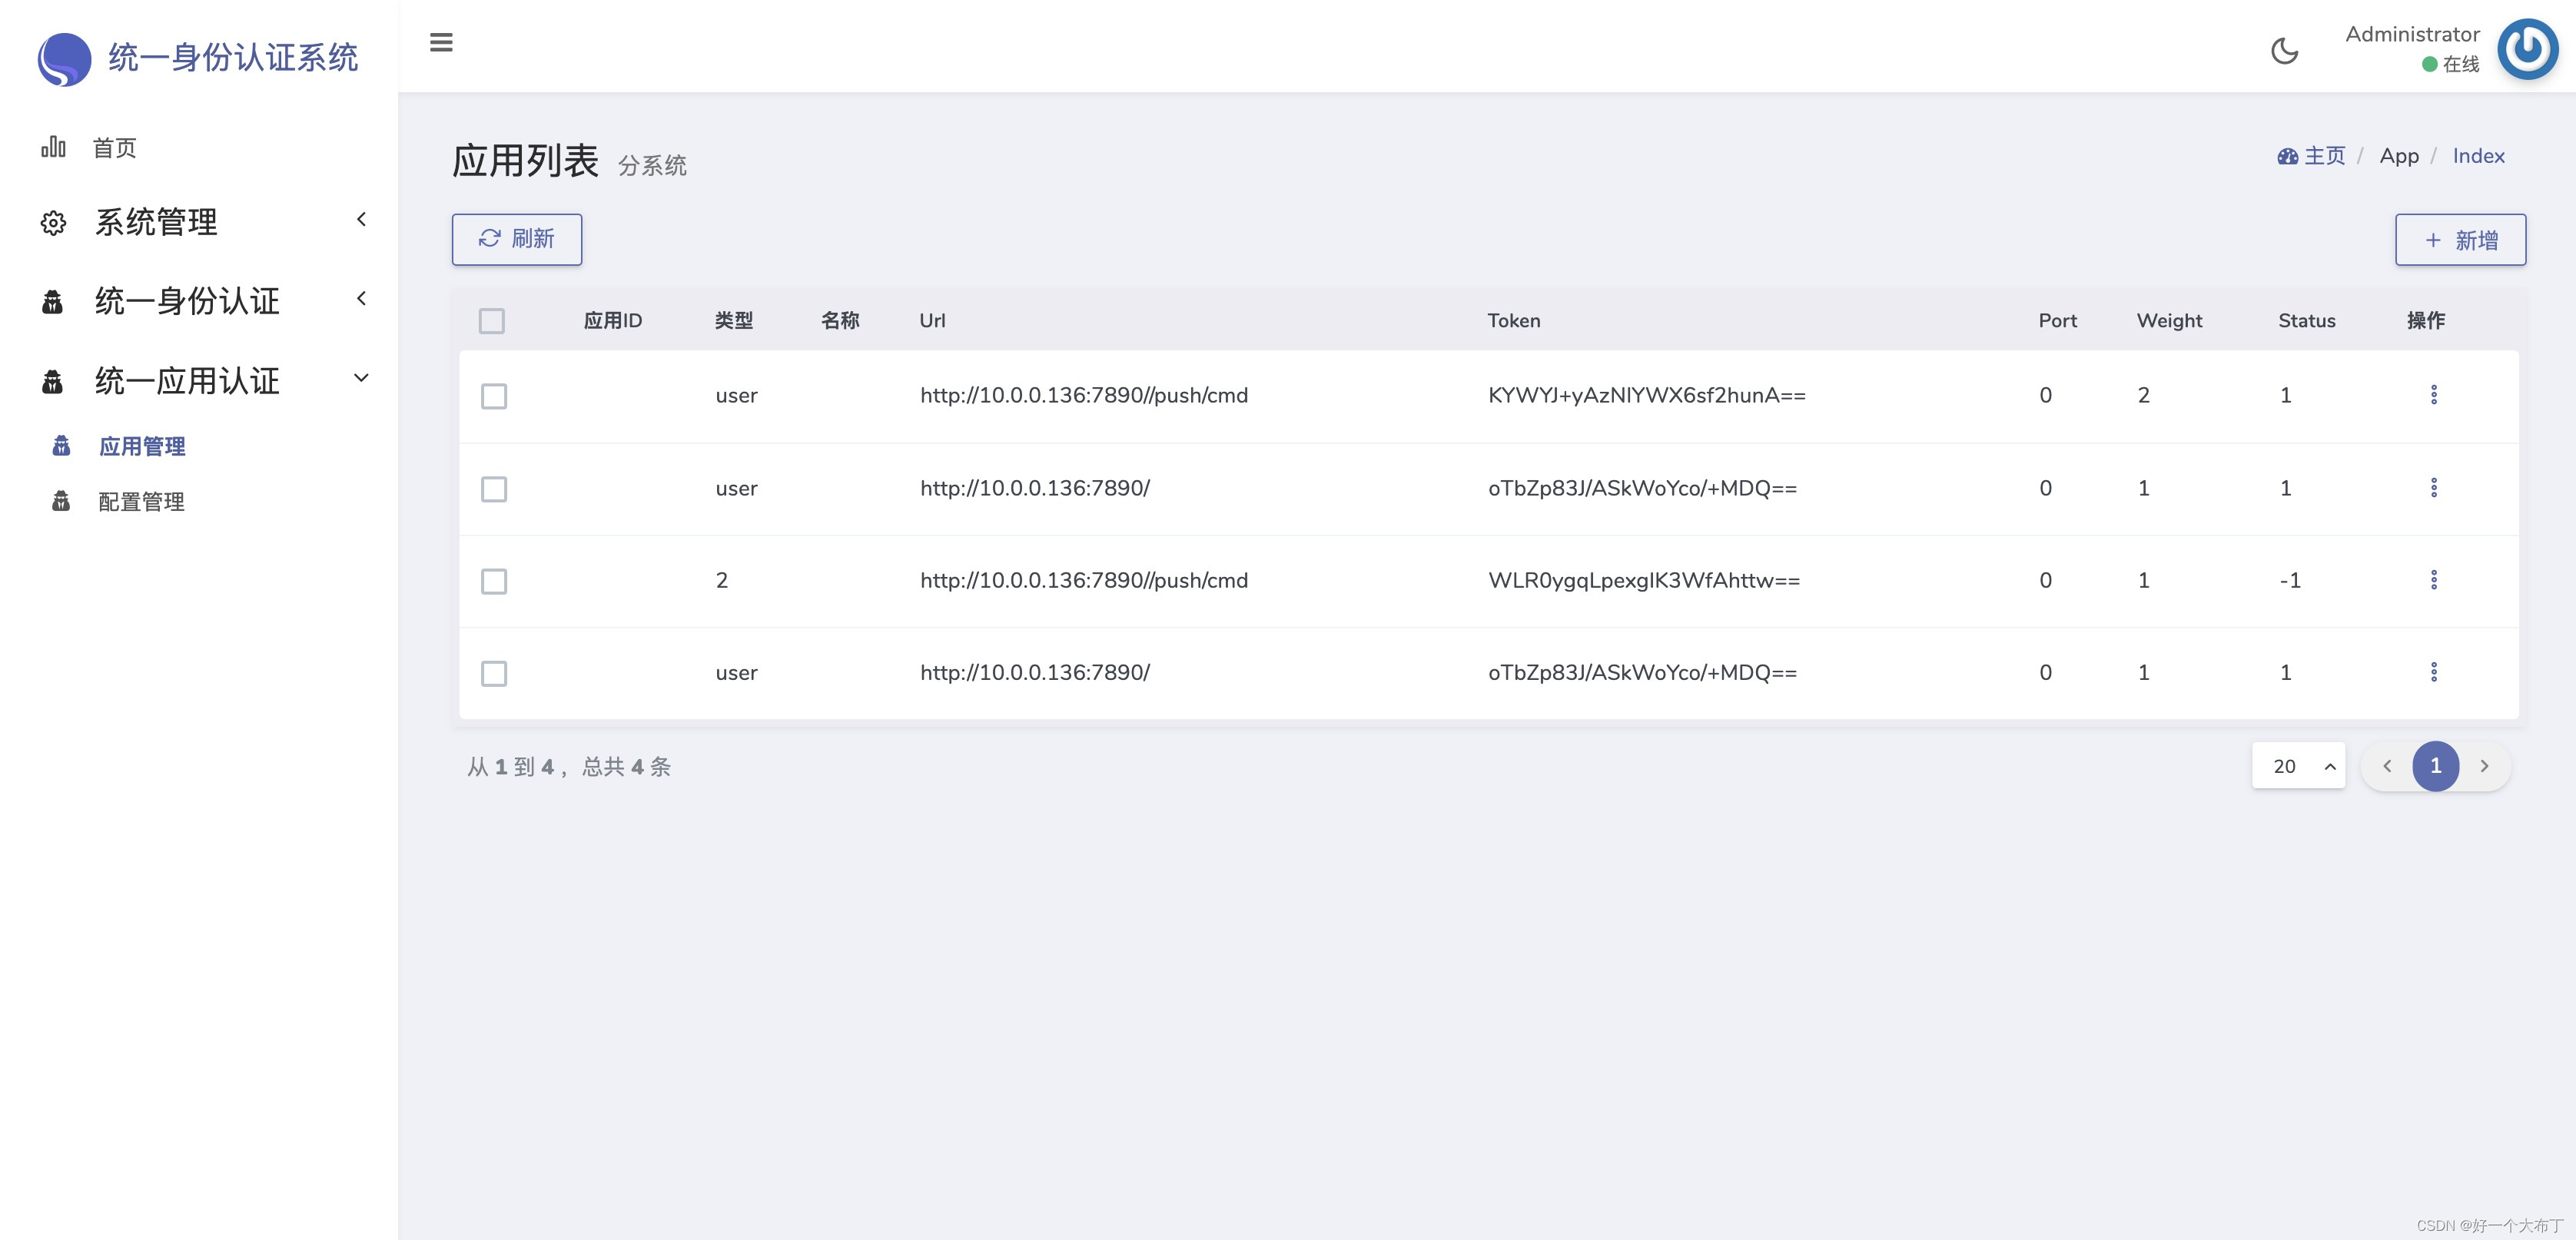The image size is (2576, 1240).
Task: Click the Weight column header
Action: click(2170, 321)
